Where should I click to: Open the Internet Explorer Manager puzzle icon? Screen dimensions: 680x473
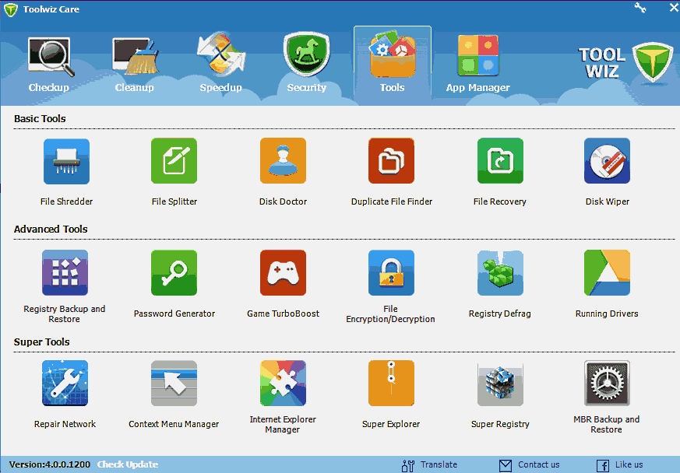pos(283,384)
